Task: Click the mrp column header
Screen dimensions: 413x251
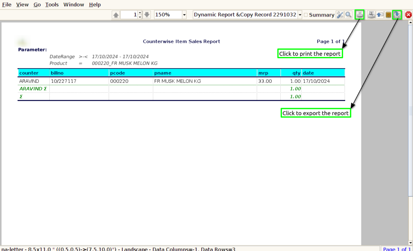Action: (x=269, y=73)
